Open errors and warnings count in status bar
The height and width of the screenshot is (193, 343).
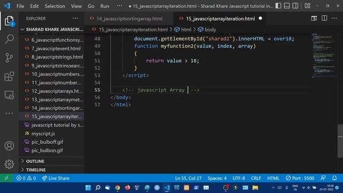pos(26,178)
